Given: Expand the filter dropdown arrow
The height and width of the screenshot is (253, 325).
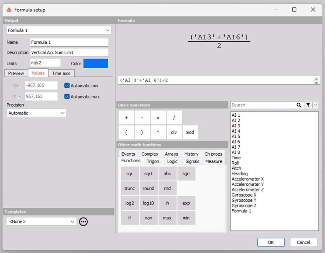Looking at the screenshot, I should pyautogui.click(x=315, y=105).
